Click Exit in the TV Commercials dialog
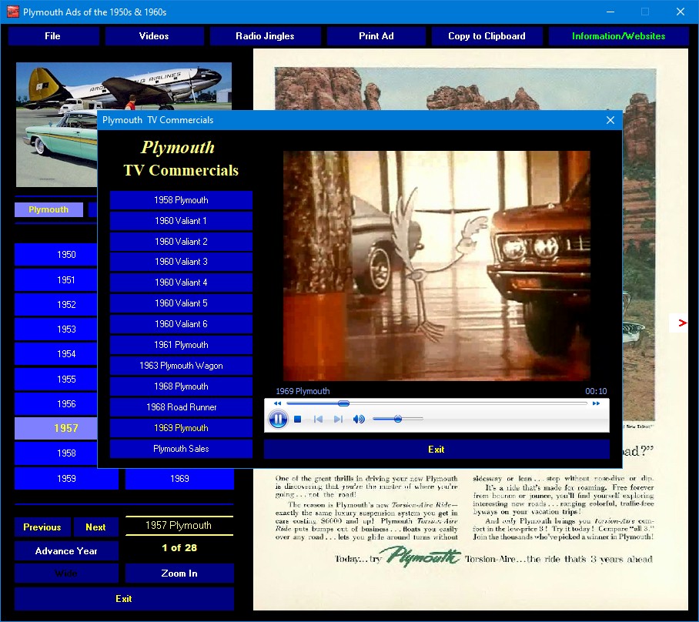 point(436,450)
